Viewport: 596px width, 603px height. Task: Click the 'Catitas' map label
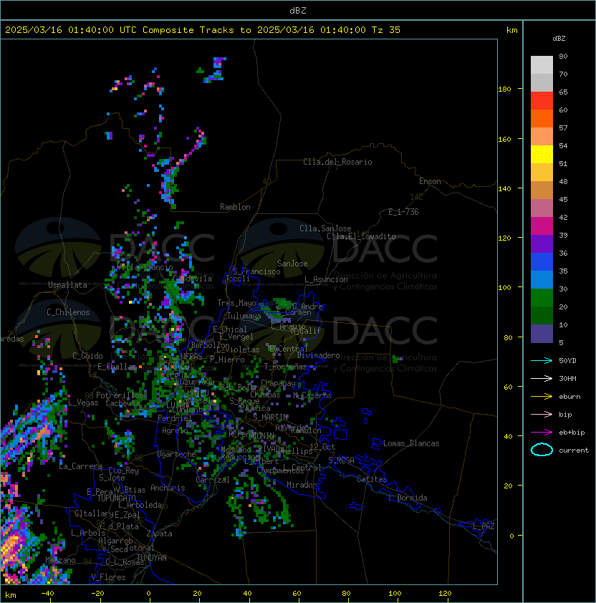click(x=372, y=479)
